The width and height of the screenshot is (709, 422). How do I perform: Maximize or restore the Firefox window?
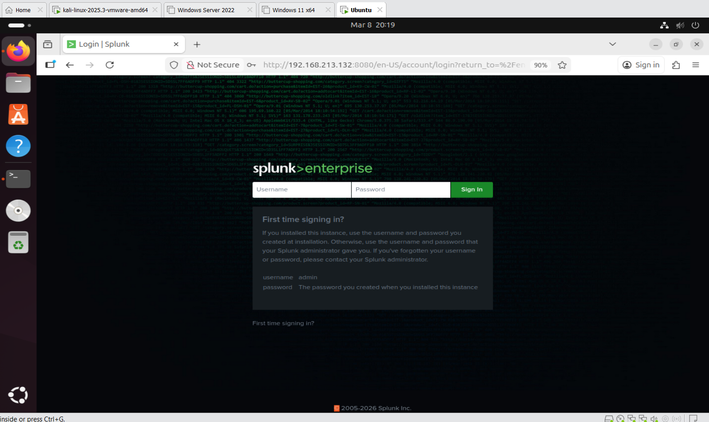click(x=676, y=44)
